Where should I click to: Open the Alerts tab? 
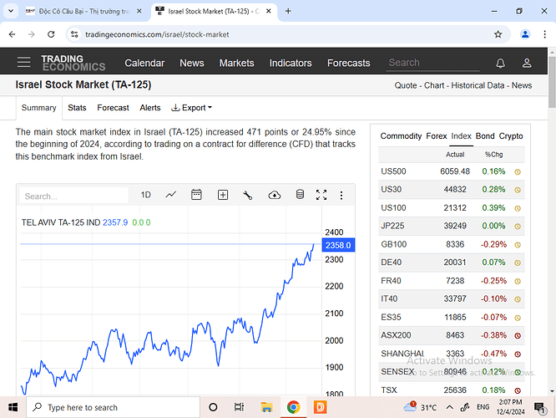click(150, 108)
